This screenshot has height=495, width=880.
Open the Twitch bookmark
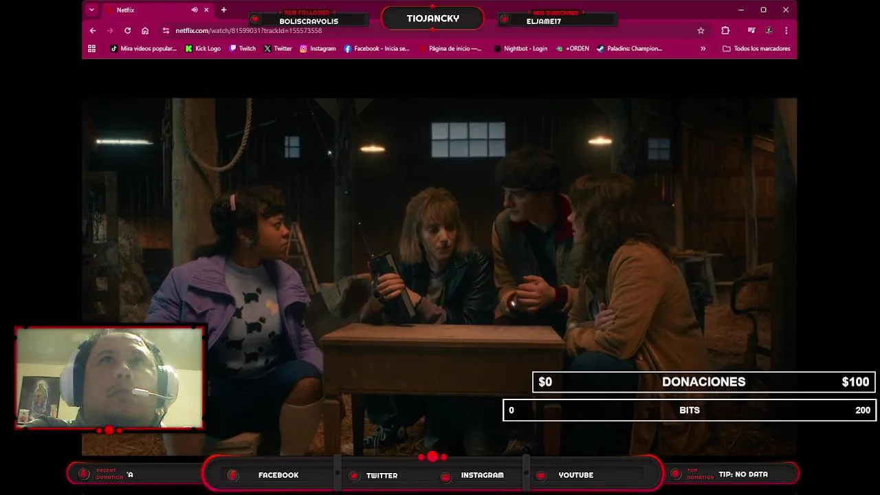click(x=243, y=49)
